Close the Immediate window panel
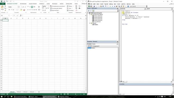Image resolution: width=174 pixels, height=98 pixels. (173, 84)
